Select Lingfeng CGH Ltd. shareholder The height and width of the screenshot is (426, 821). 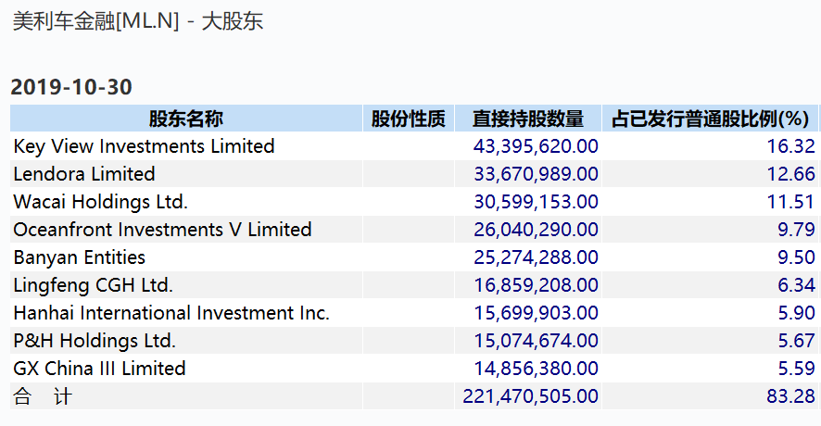93,285
